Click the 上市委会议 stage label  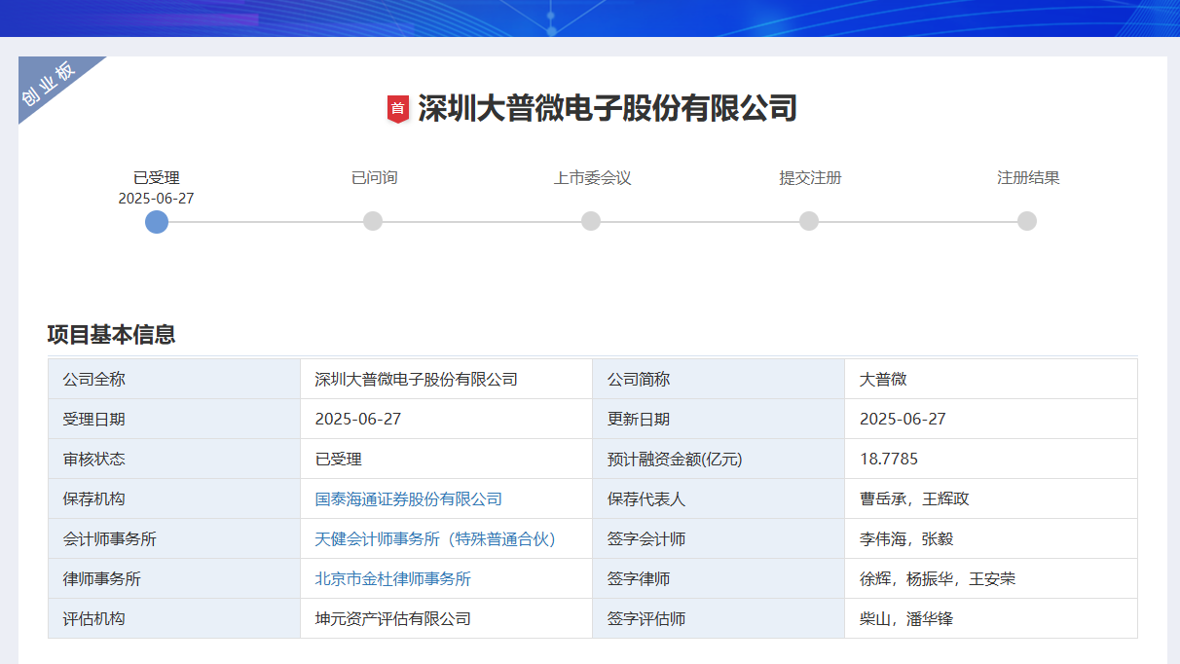(592, 178)
